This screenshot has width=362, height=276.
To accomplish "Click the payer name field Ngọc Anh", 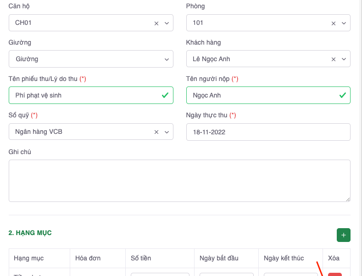I will [262, 95].
